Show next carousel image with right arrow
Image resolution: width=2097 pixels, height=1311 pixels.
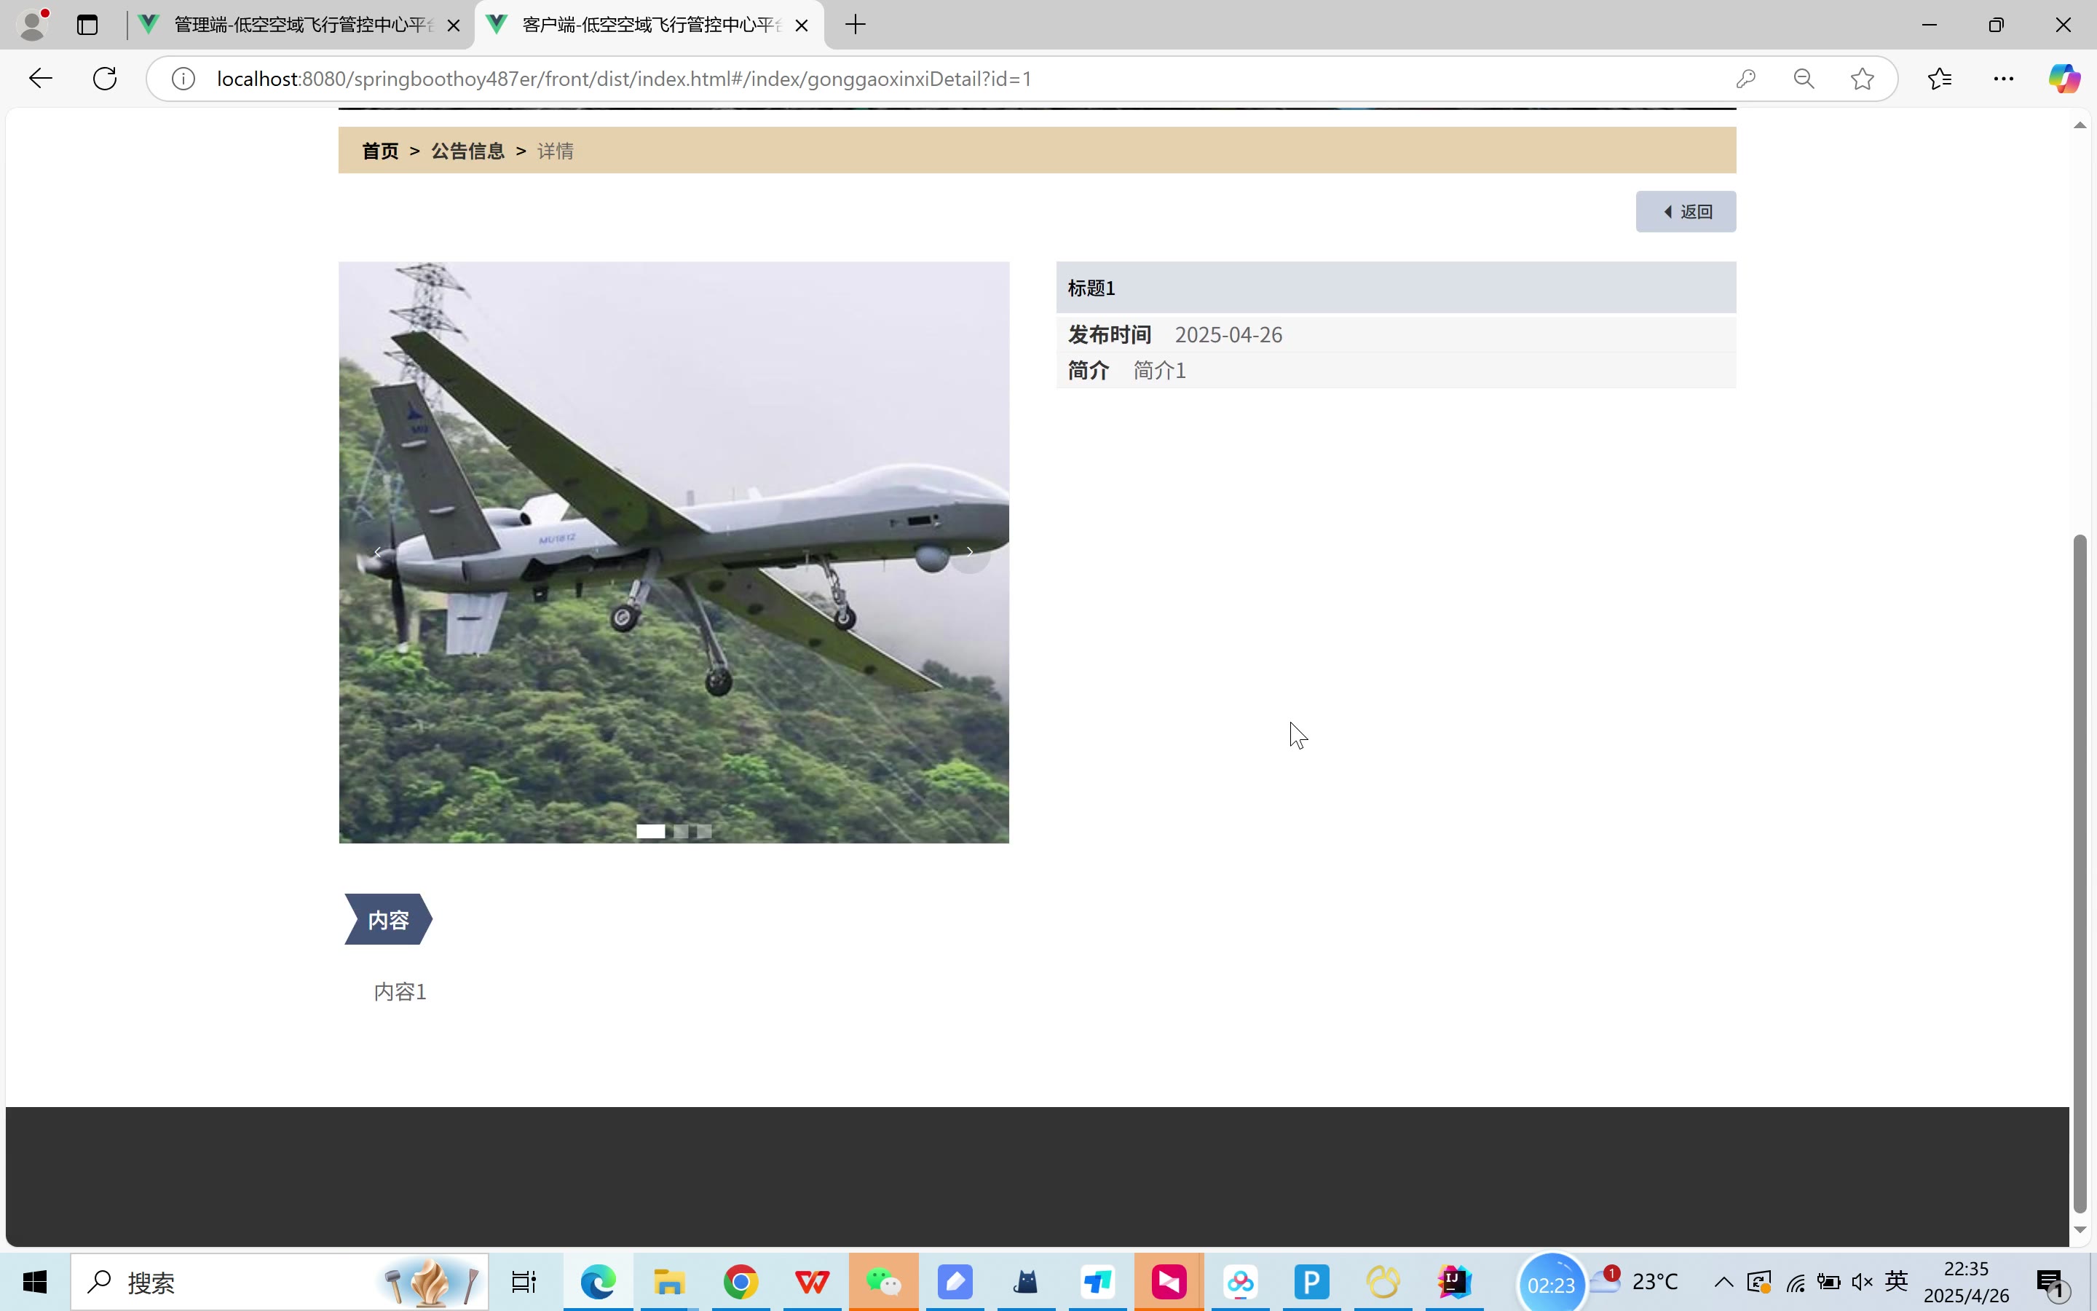click(x=970, y=552)
